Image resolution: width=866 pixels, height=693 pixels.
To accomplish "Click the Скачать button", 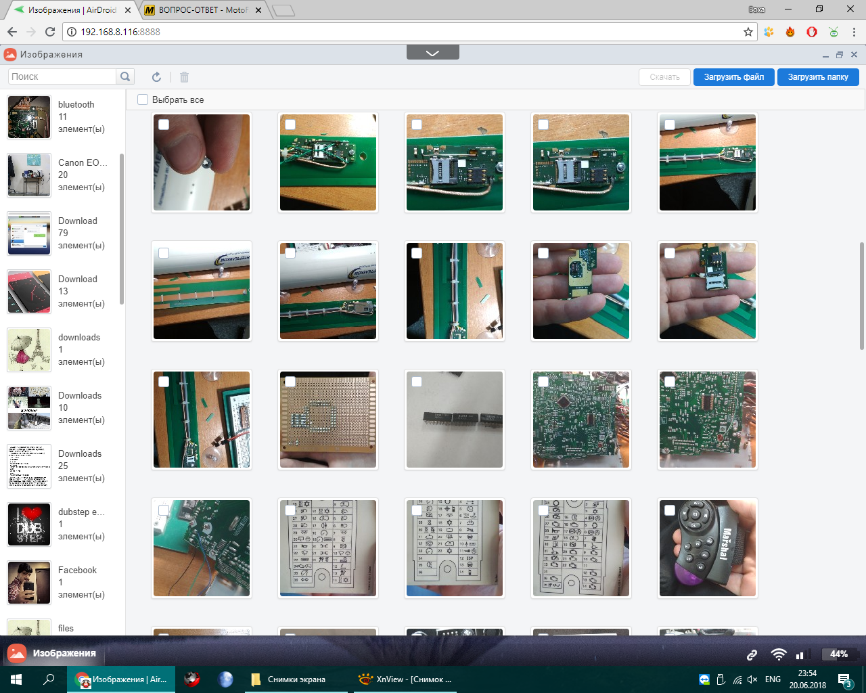I will pos(664,77).
